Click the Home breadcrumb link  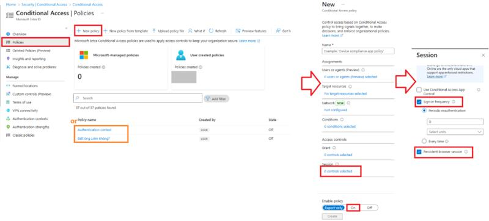[11, 5]
